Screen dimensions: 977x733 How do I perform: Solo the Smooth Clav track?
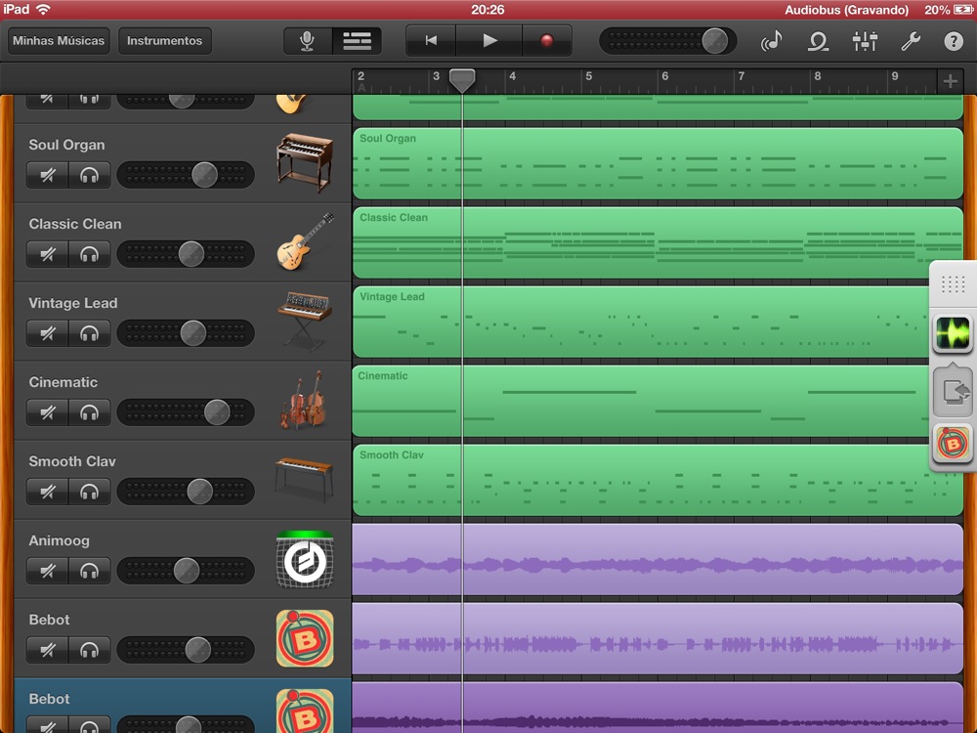pyautogui.click(x=89, y=492)
